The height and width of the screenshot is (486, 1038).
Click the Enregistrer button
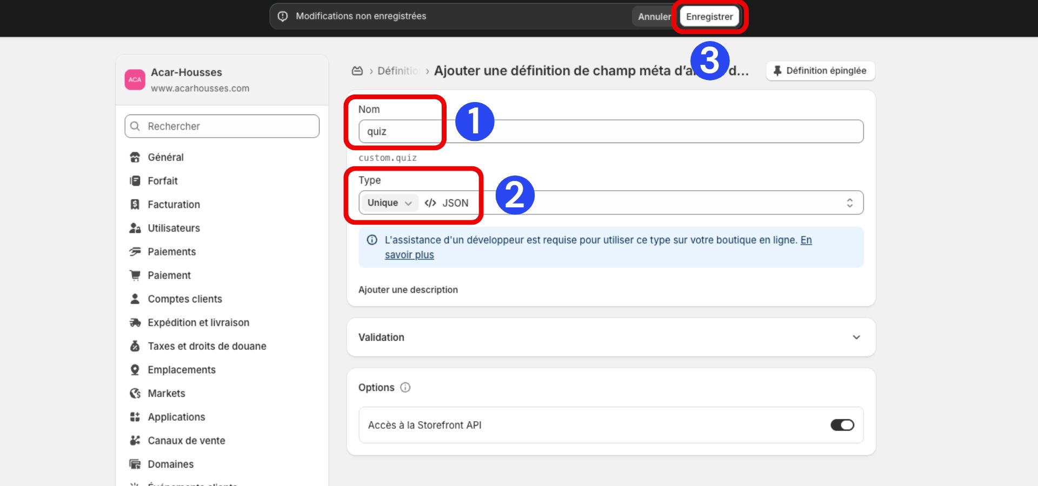[x=710, y=16]
